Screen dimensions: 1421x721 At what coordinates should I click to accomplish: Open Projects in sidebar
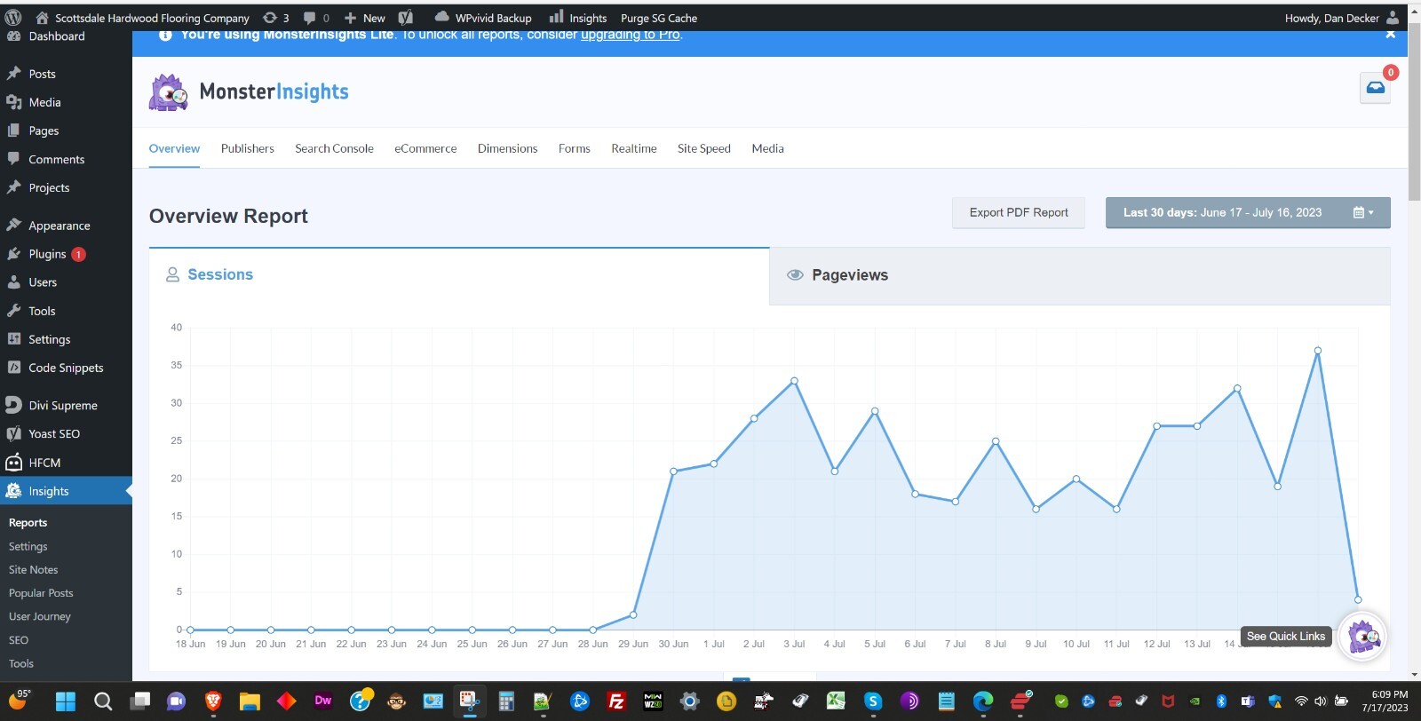click(x=66, y=187)
